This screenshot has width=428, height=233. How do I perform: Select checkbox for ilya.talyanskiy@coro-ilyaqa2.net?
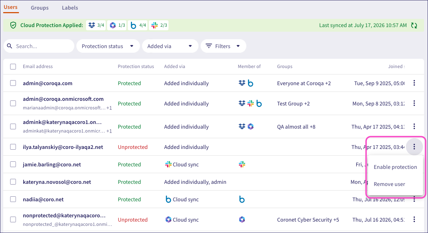click(13, 147)
